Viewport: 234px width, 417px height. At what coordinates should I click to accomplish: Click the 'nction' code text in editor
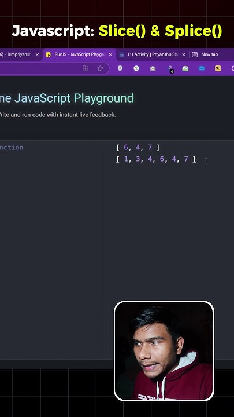coord(12,147)
